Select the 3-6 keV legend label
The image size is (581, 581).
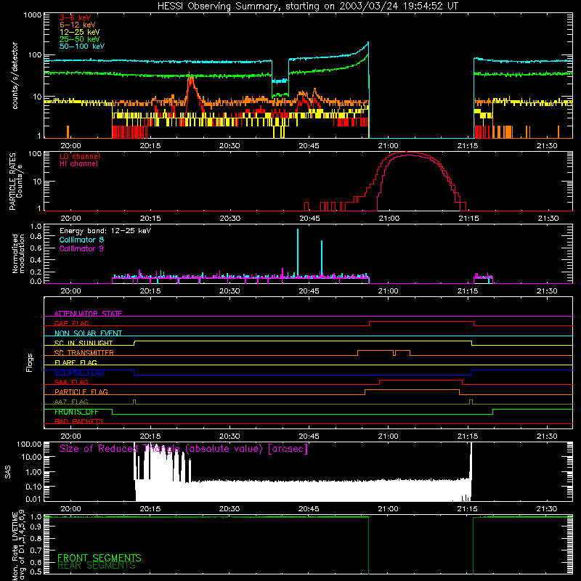pyautogui.click(x=76, y=17)
